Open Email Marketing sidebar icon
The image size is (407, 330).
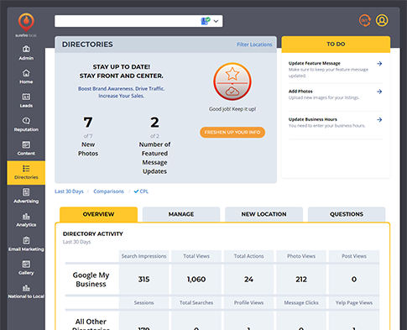(x=26, y=240)
